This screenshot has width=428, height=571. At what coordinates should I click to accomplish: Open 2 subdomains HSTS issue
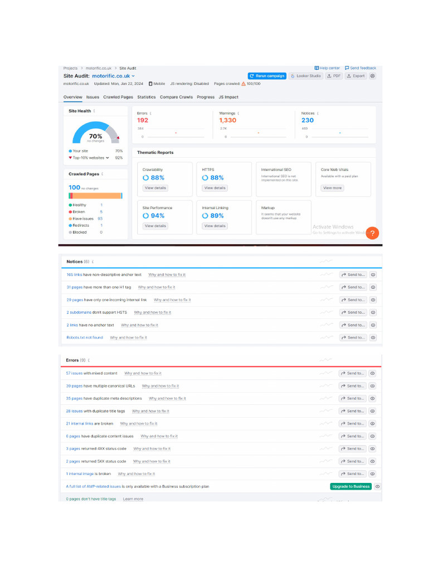point(79,312)
